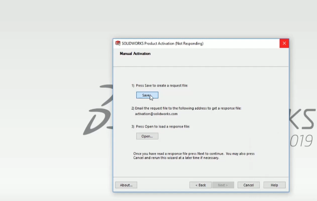Open a response file with Open... button
Image resolution: width=317 pixels, height=201 pixels.
tap(147, 136)
